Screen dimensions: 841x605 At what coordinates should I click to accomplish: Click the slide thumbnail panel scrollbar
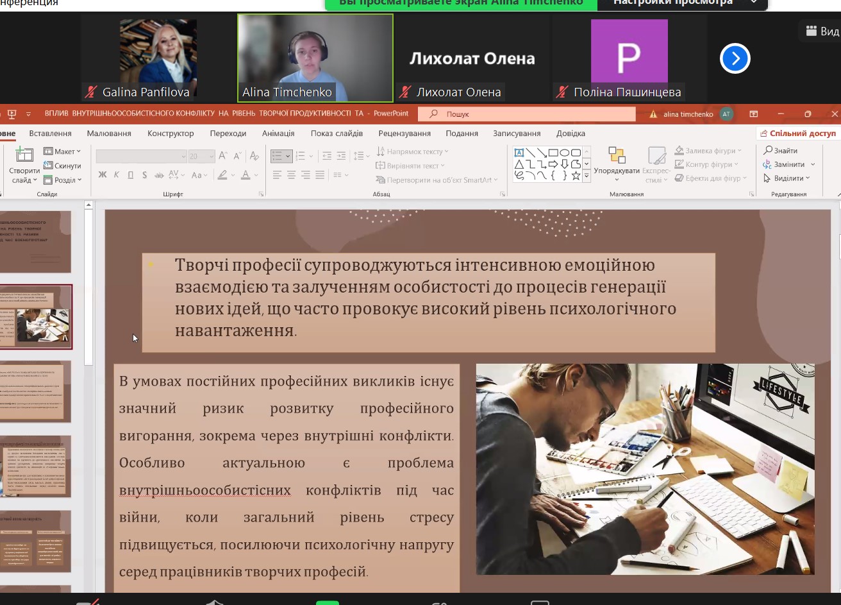click(89, 289)
